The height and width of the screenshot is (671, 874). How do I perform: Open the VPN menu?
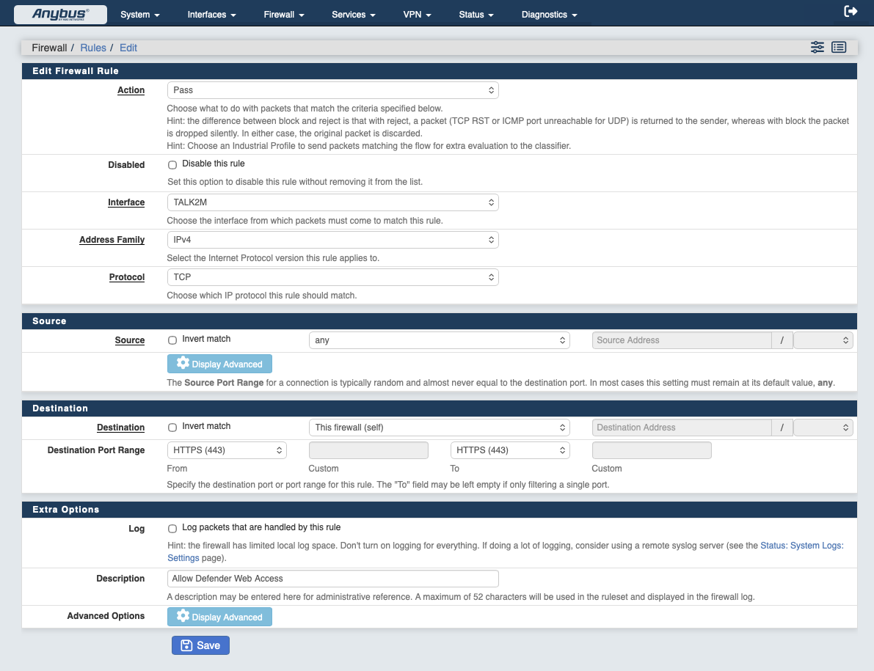[417, 15]
